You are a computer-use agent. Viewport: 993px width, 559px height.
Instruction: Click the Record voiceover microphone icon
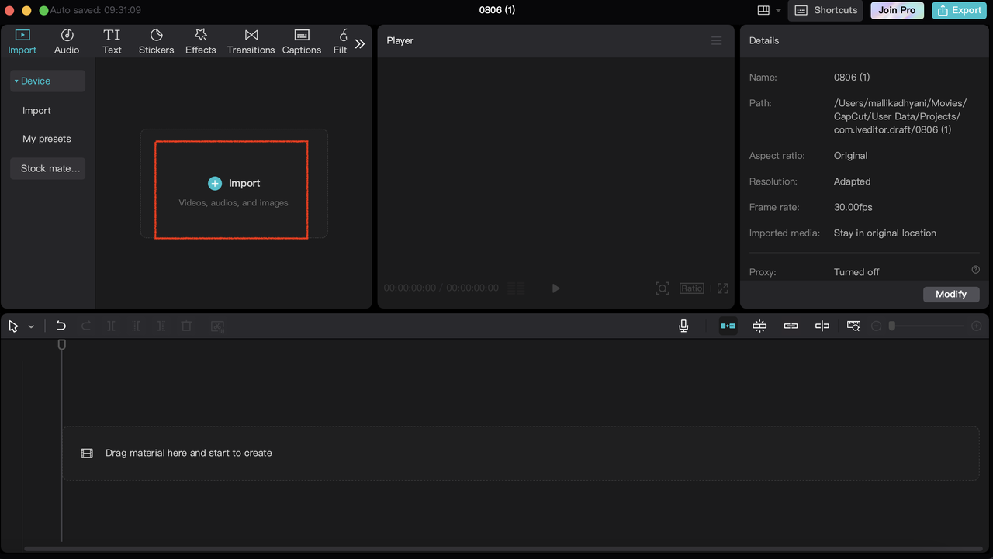683,326
